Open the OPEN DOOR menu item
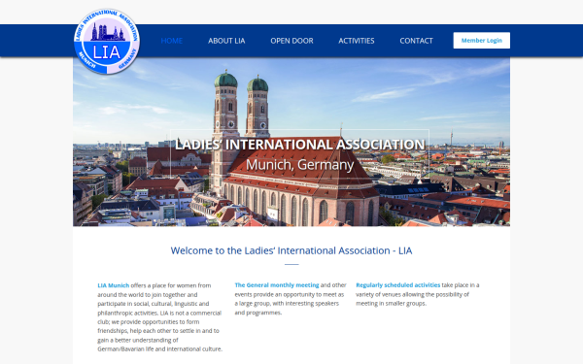Image resolution: width=583 pixels, height=364 pixels. click(x=291, y=41)
